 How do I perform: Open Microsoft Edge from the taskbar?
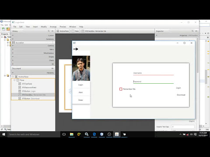point(94,134)
